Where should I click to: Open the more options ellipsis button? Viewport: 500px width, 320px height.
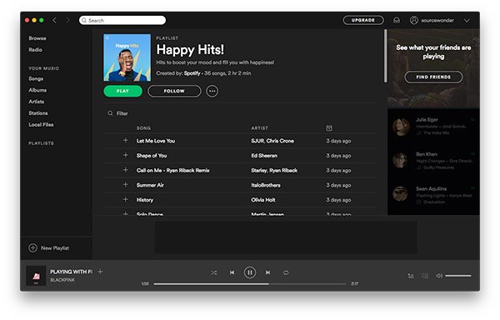[212, 91]
